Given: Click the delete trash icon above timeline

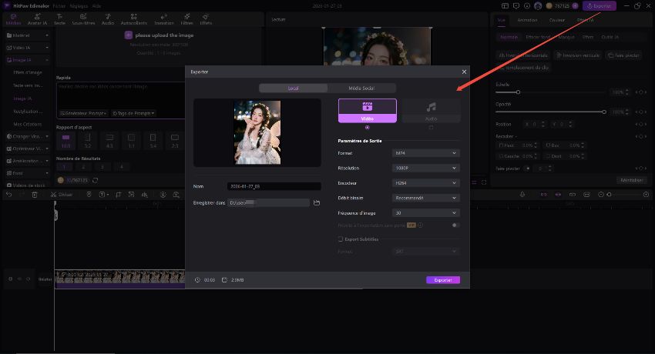Looking at the screenshot, I should coord(35,195).
